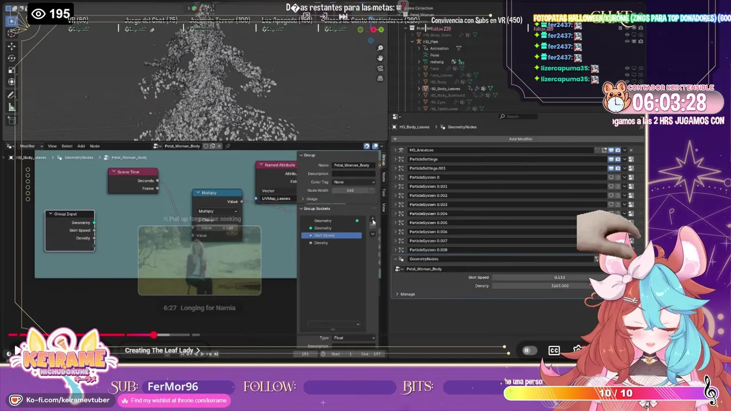
Task: Select Skirt Speed in Group Sockets list
Action: (331, 235)
